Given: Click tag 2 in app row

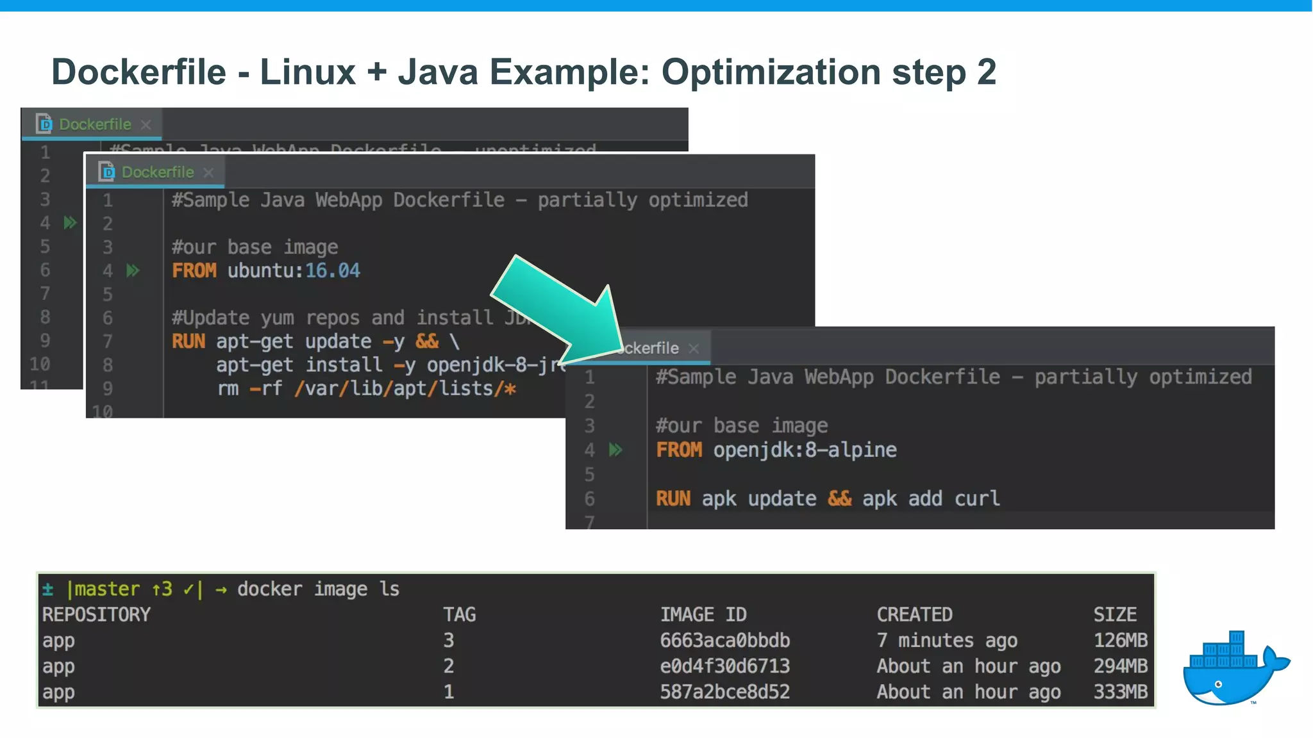Looking at the screenshot, I should point(449,666).
